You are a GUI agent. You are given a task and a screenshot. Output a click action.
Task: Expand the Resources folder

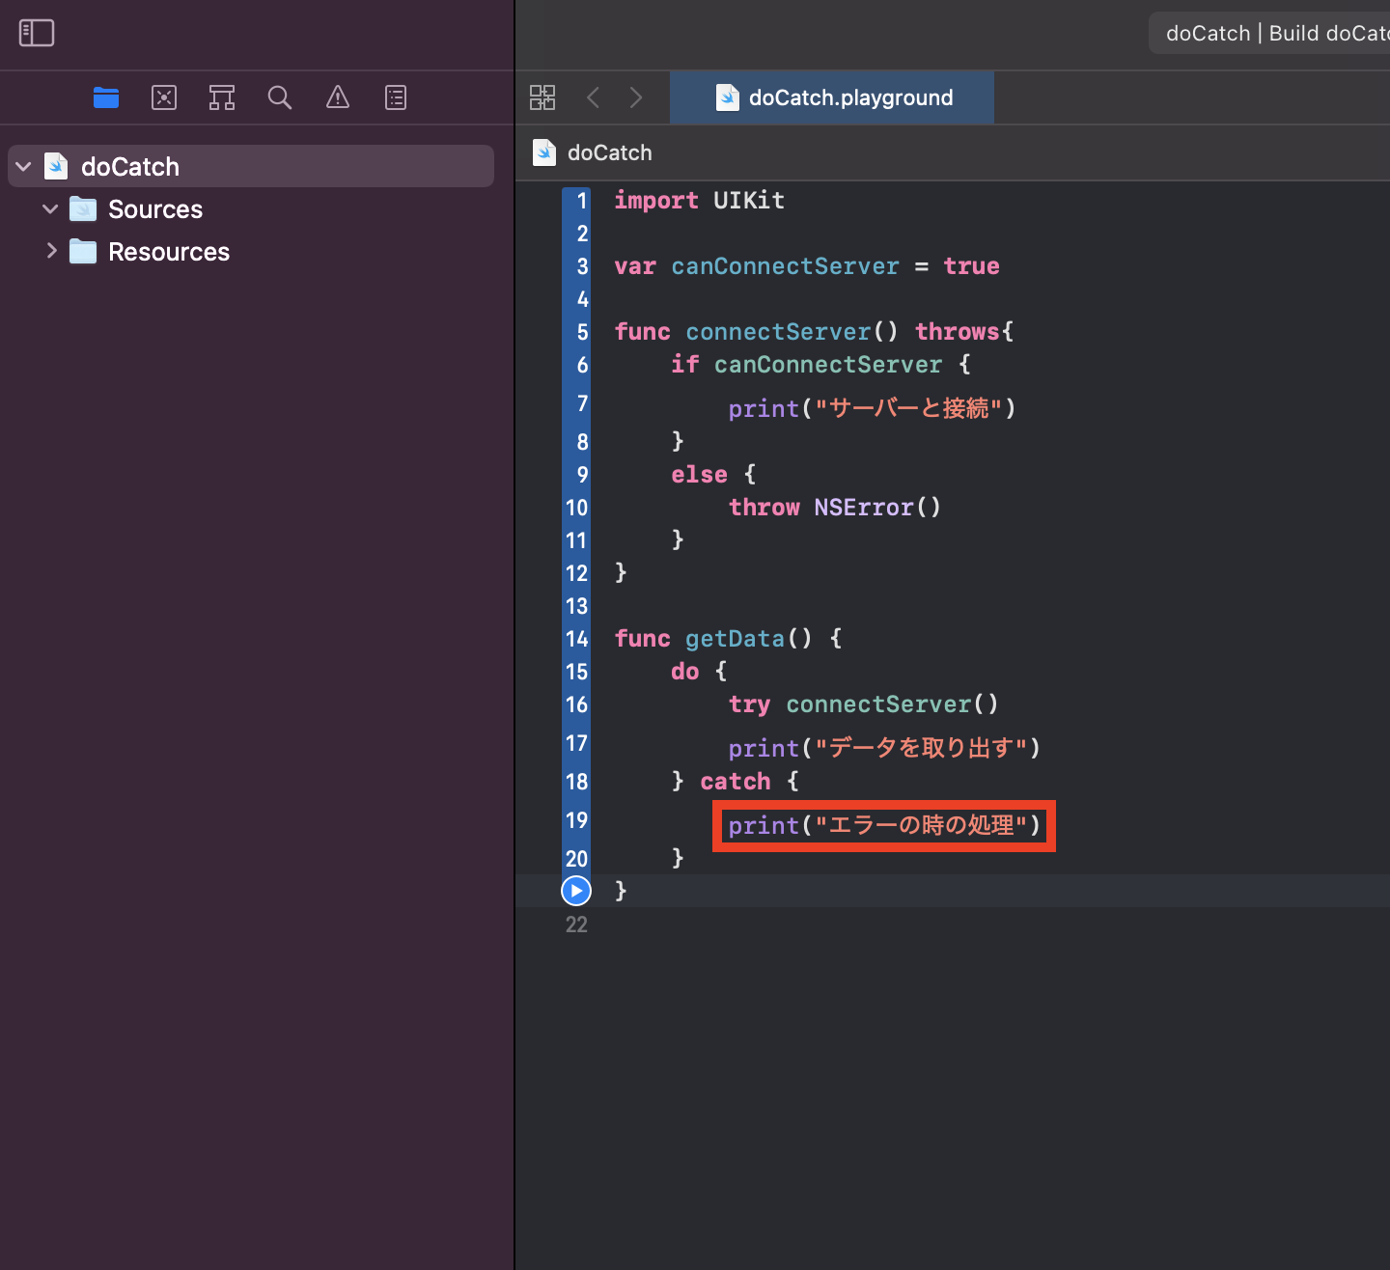click(x=51, y=251)
